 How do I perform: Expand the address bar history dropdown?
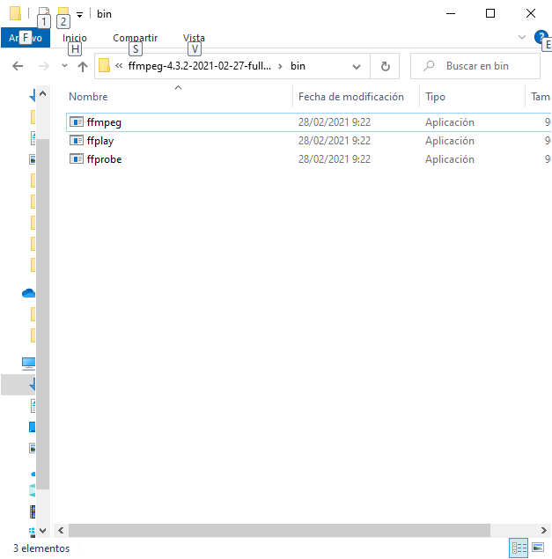[x=357, y=66]
